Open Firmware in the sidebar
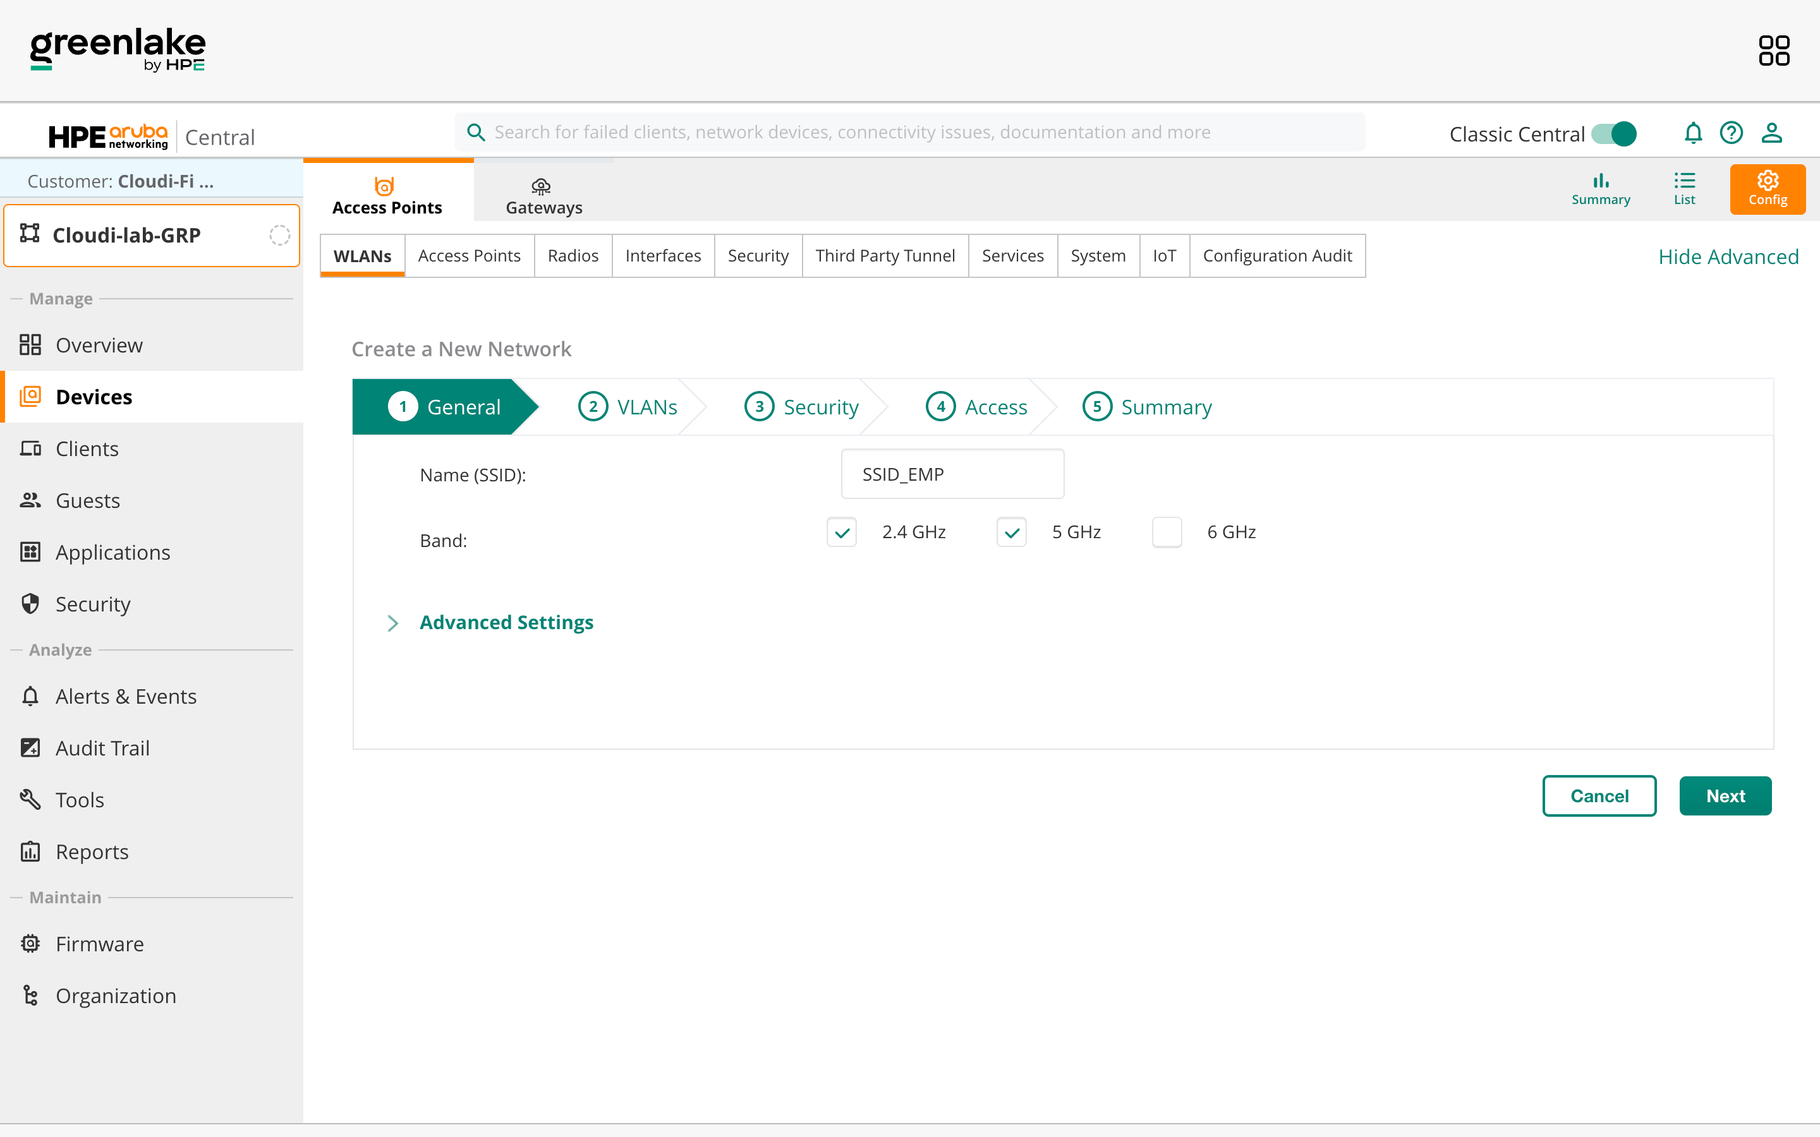 99,944
